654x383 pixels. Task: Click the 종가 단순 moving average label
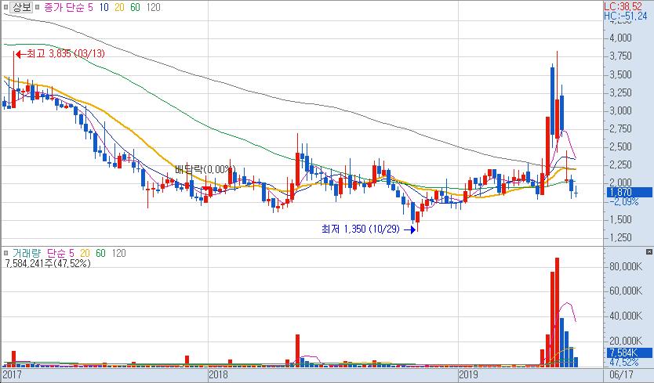[64, 8]
